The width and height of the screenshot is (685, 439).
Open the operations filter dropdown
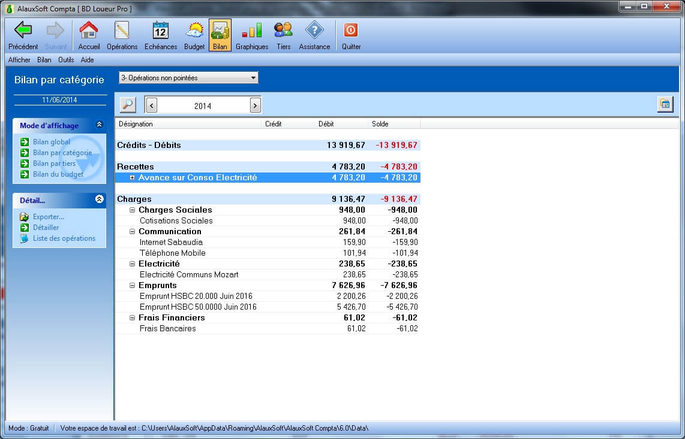253,78
